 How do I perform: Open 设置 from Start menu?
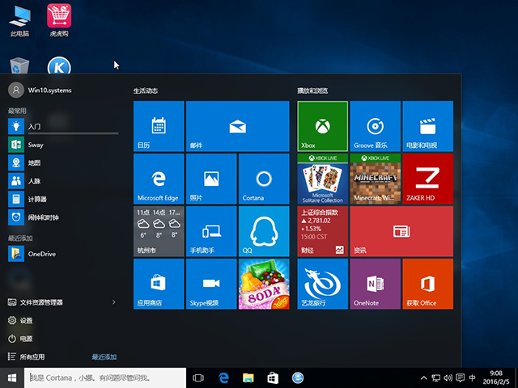(x=27, y=321)
